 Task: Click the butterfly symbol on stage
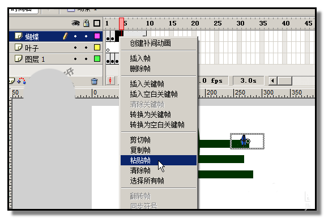click(x=244, y=141)
